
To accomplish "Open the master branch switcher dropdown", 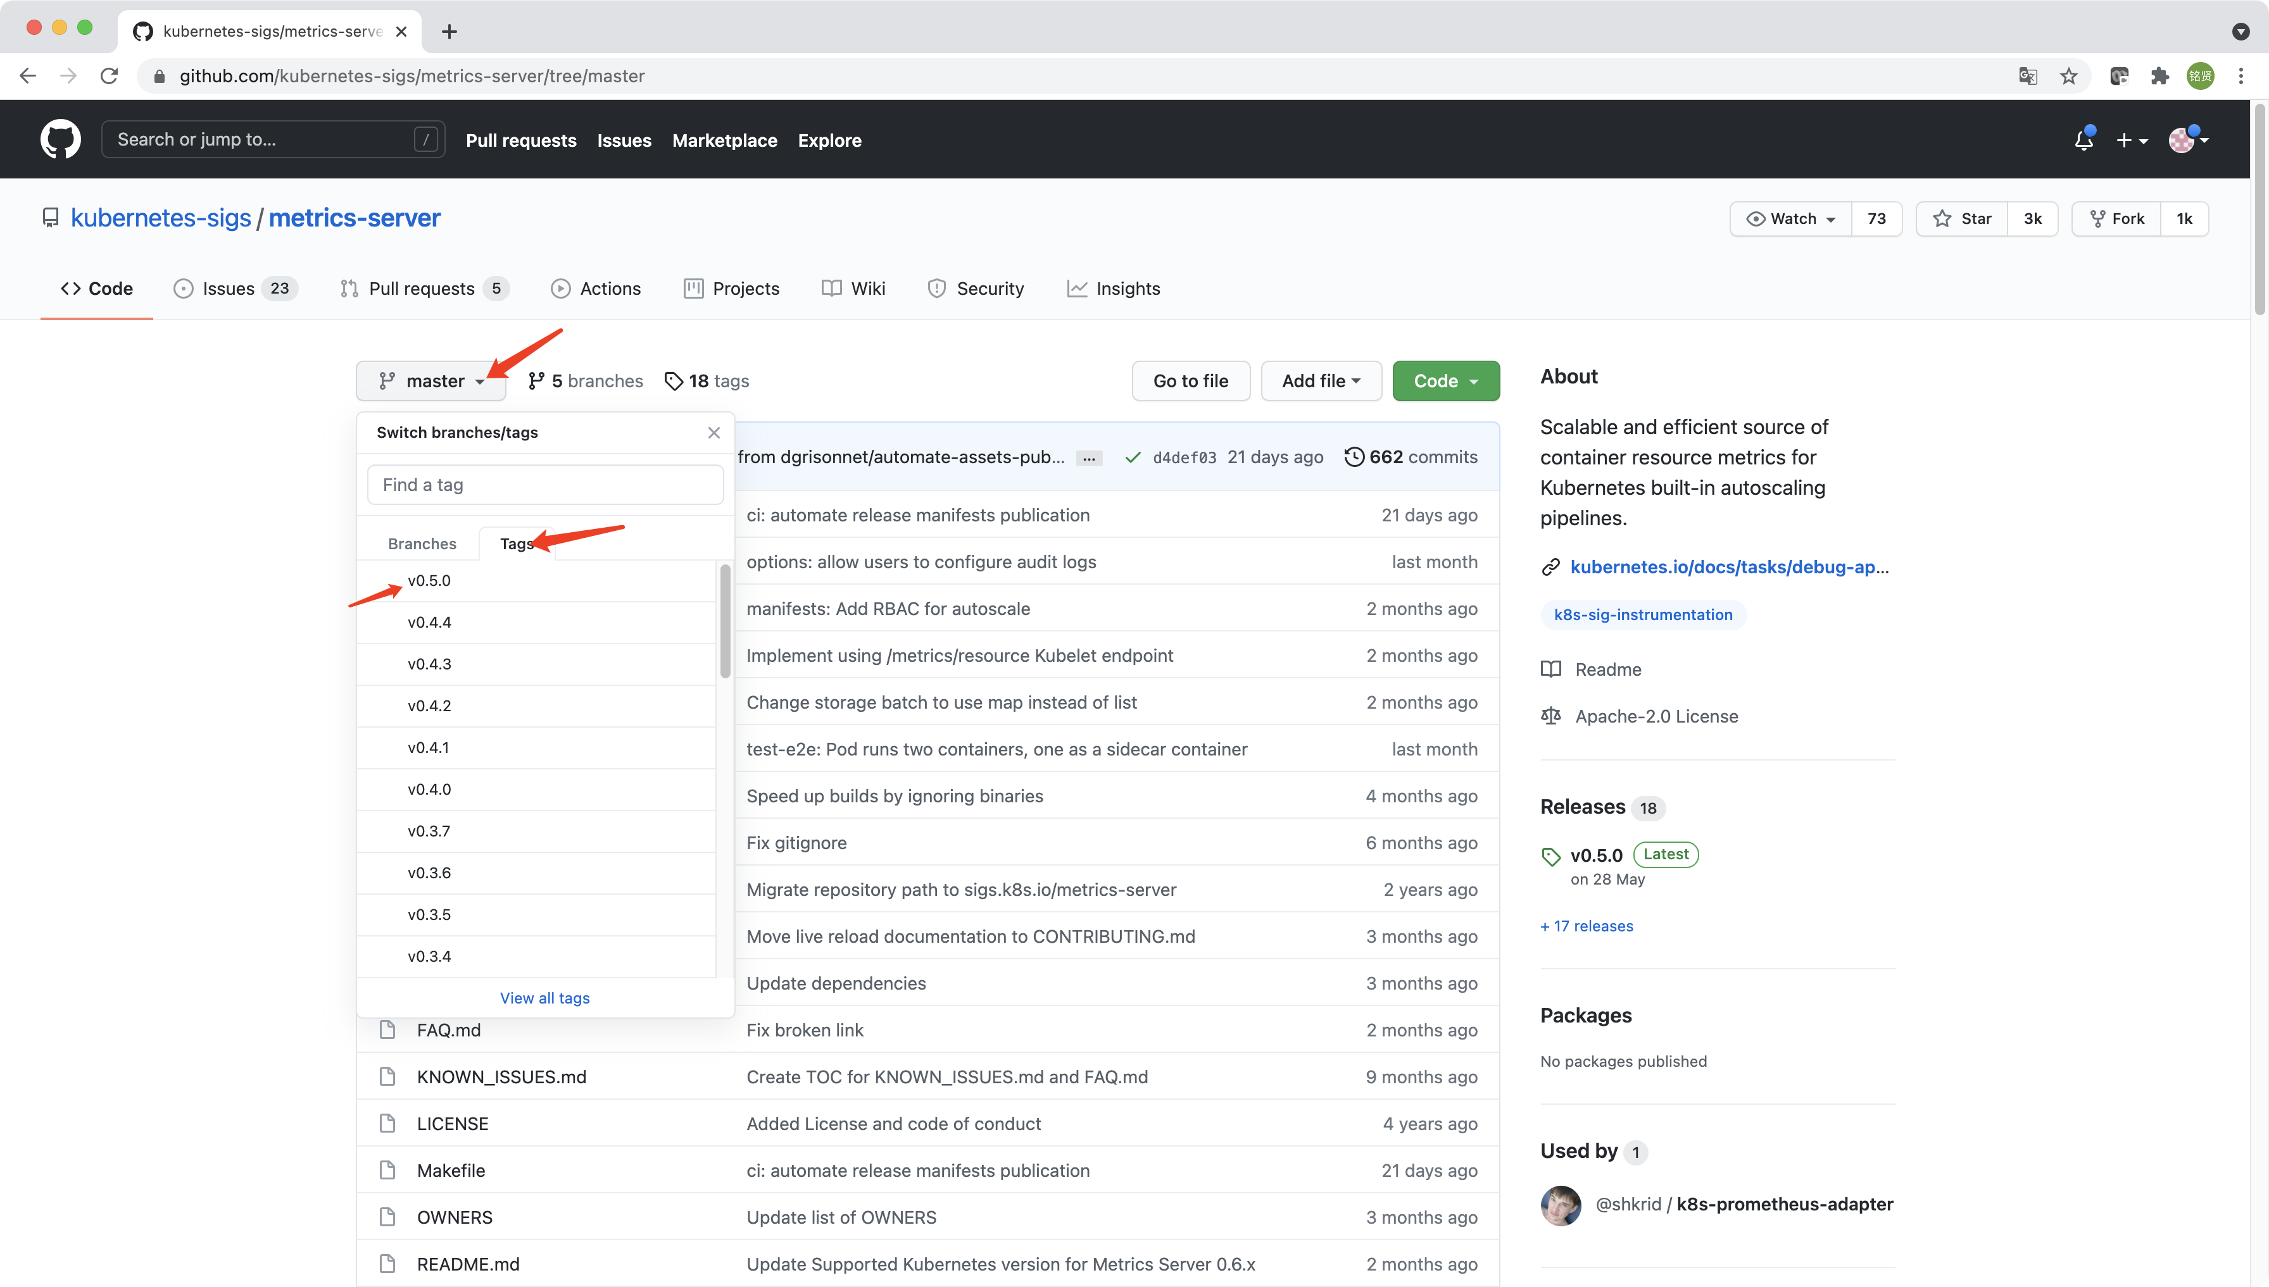I will [431, 380].
